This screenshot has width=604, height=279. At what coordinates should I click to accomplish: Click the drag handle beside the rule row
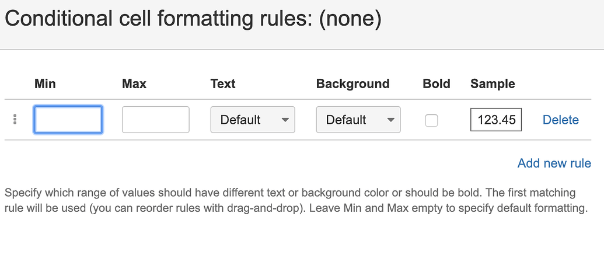(x=15, y=120)
